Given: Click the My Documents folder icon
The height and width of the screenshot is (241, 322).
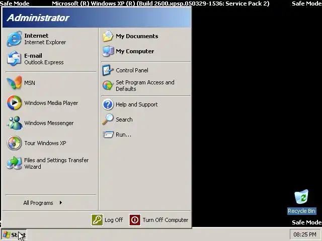Looking at the screenshot, I should 108,36.
